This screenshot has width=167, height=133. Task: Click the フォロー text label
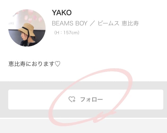click(x=91, y=99)
